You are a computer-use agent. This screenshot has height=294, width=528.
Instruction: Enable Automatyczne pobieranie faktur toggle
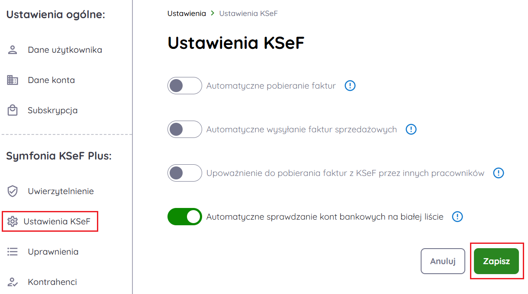(185, 86)
